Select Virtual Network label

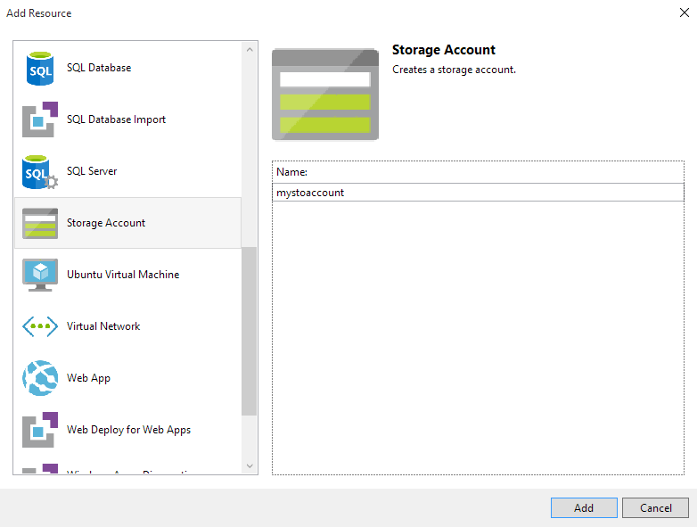103,326
